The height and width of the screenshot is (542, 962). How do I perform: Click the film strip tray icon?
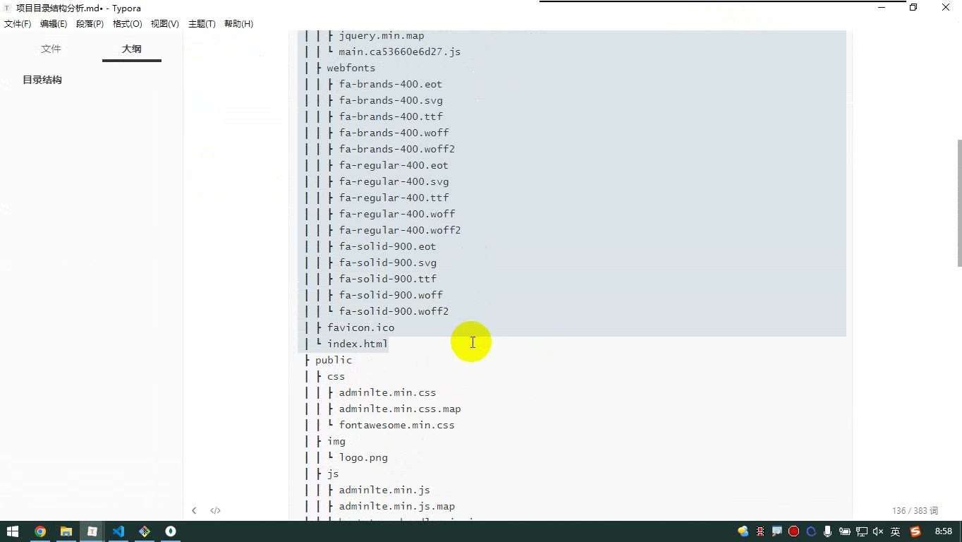760,531
